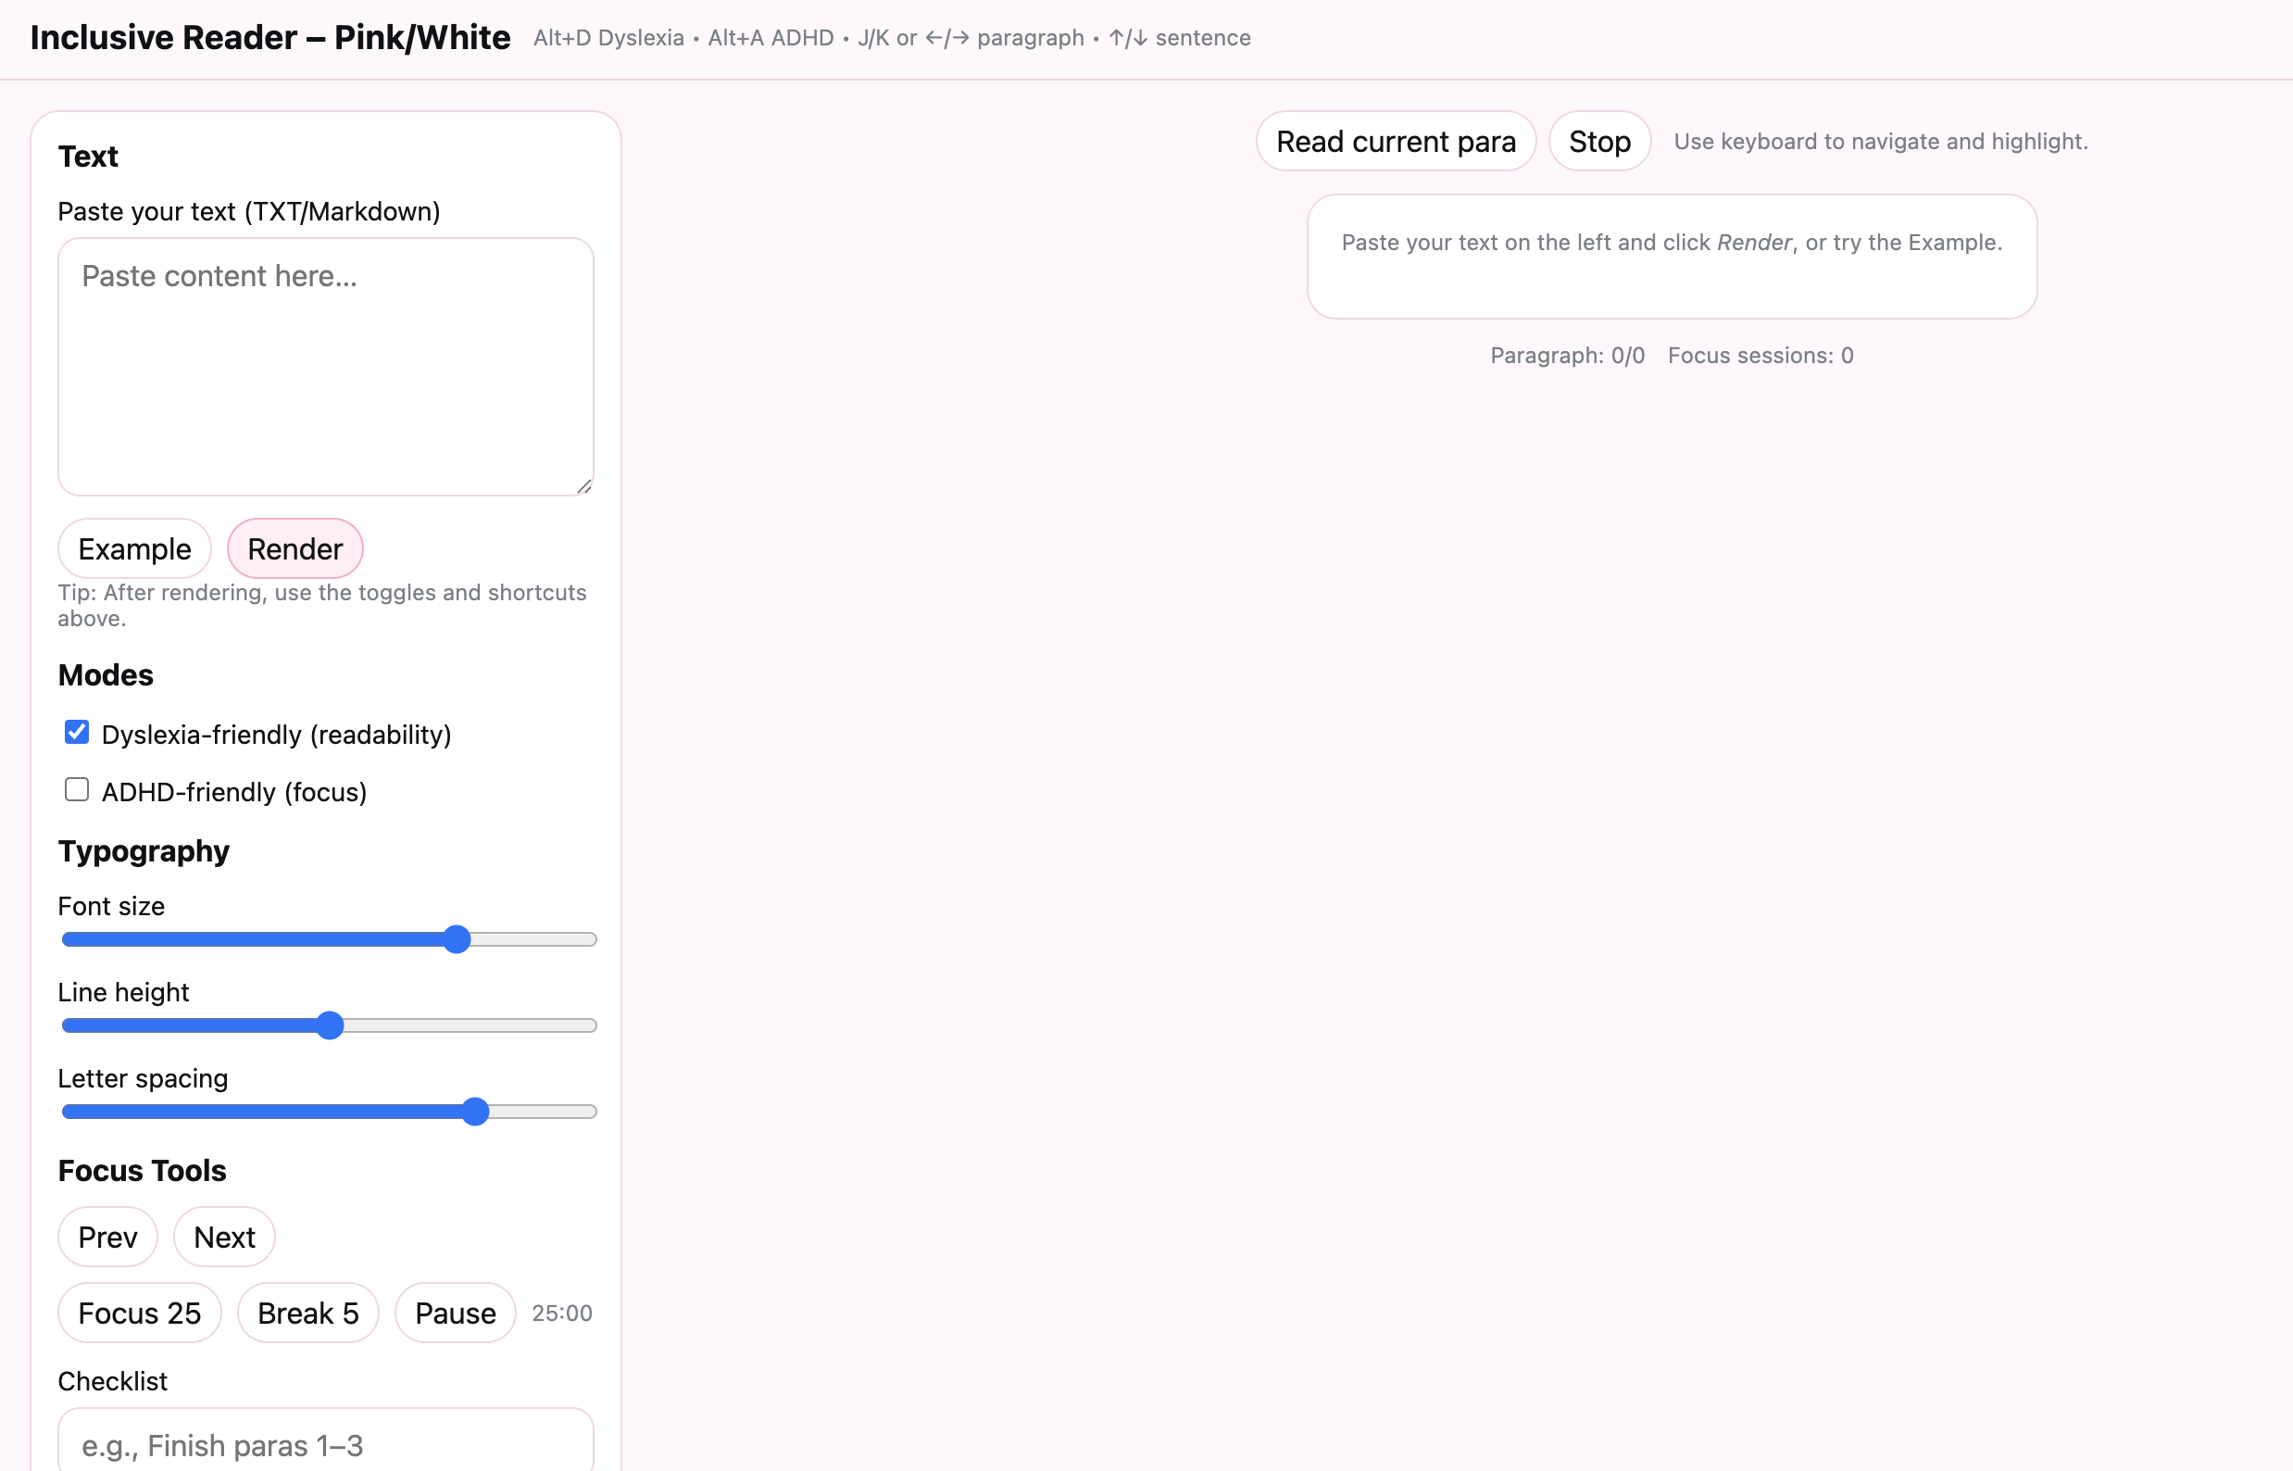
Task: Adjust the Font size slider
Action: click(x=457, y=940)
